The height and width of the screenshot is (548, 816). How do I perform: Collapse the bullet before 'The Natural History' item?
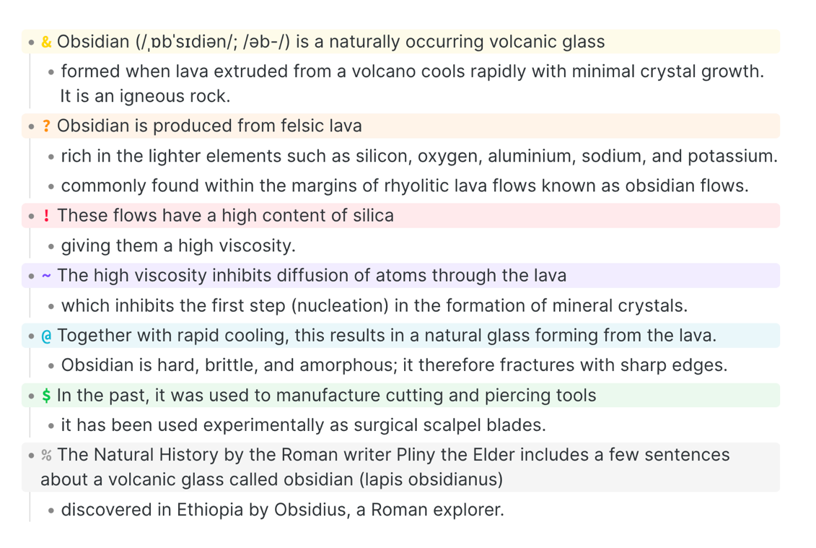(x=32, y=456)
